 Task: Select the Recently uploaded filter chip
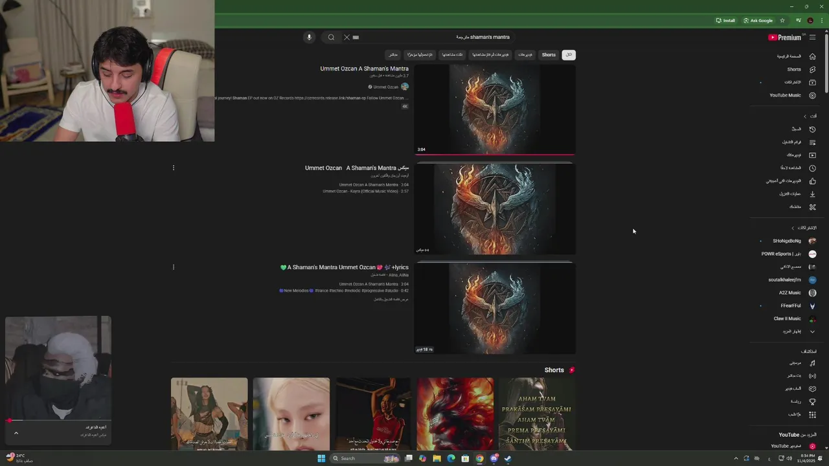click(420, 54)
